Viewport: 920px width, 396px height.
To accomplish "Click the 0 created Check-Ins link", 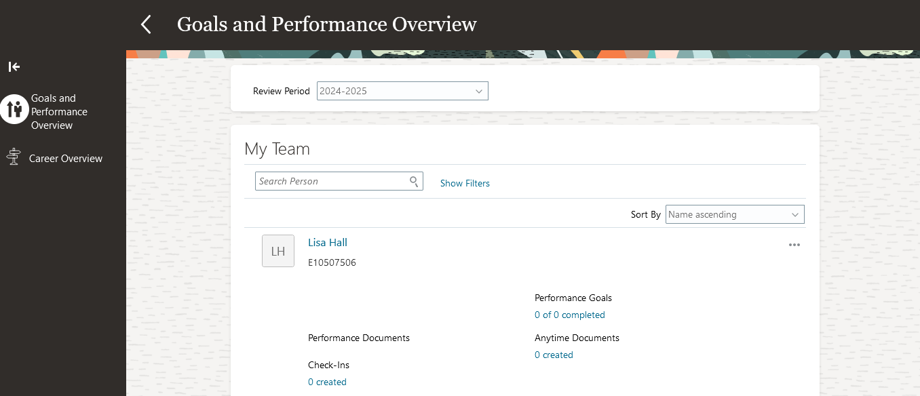I will 327,382.
